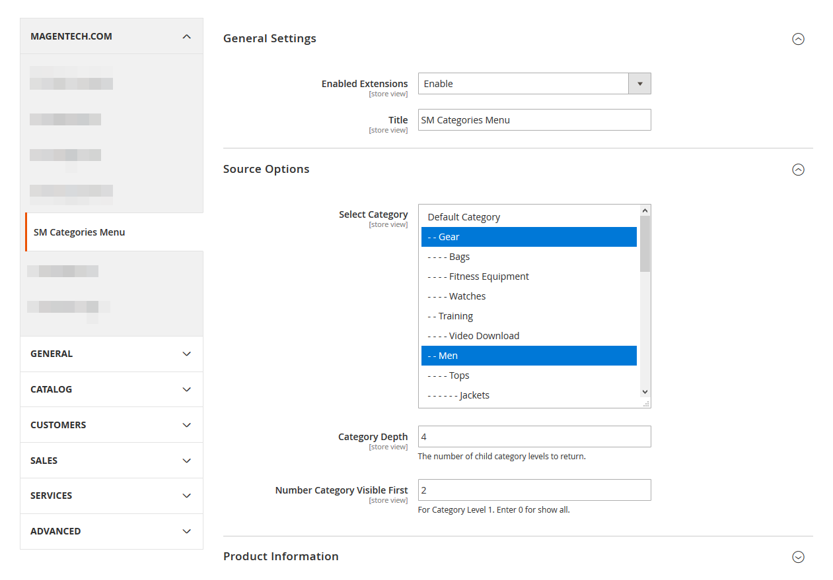Select the Bags category option

(459, 257)
